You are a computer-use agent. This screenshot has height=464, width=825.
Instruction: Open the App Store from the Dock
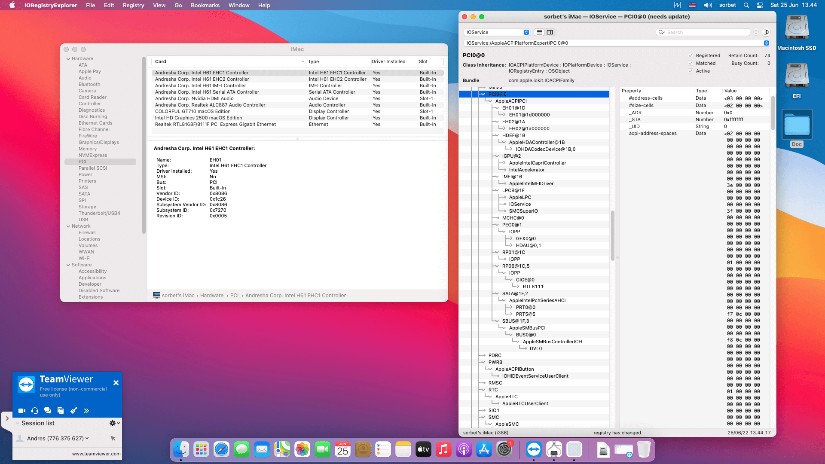point(484,450)
